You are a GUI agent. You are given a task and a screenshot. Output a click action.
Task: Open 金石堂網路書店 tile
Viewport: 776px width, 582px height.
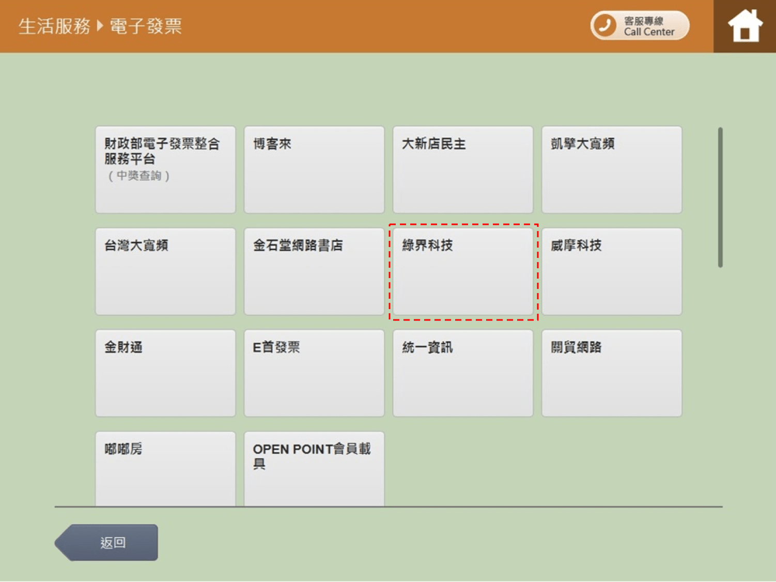[314, 271]
